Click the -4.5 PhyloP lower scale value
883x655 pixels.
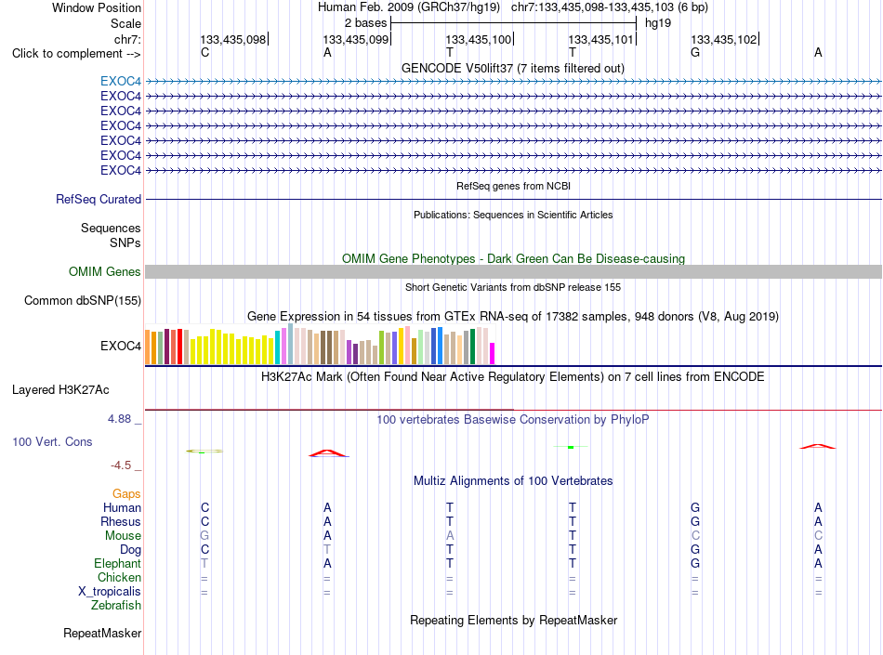(121, 465)
